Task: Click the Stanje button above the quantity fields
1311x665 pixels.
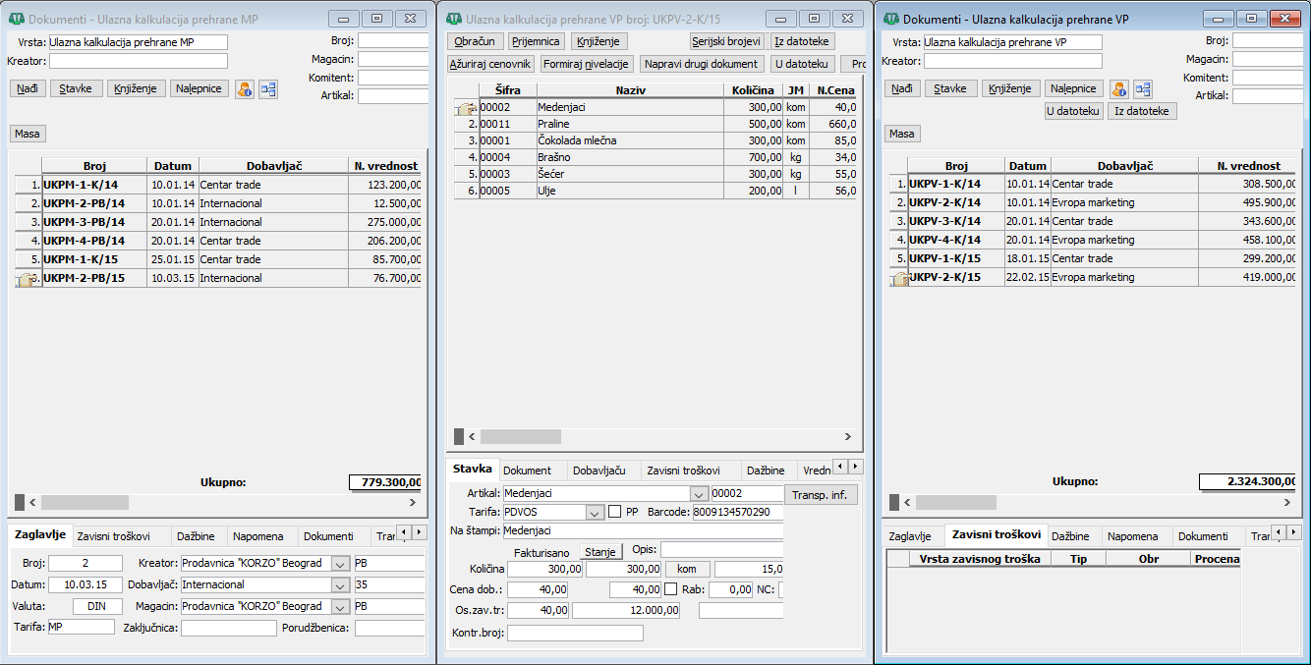Action: pos(600,552)
